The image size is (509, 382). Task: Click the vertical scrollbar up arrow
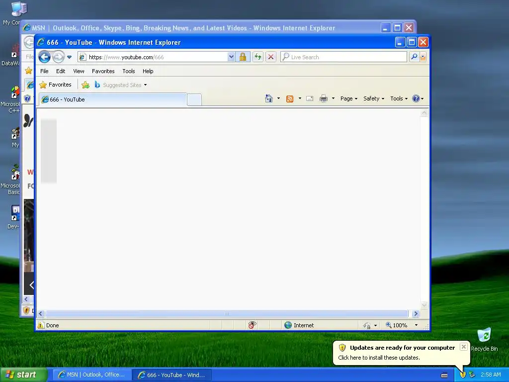pyautogui.click(x=424, y=113)
